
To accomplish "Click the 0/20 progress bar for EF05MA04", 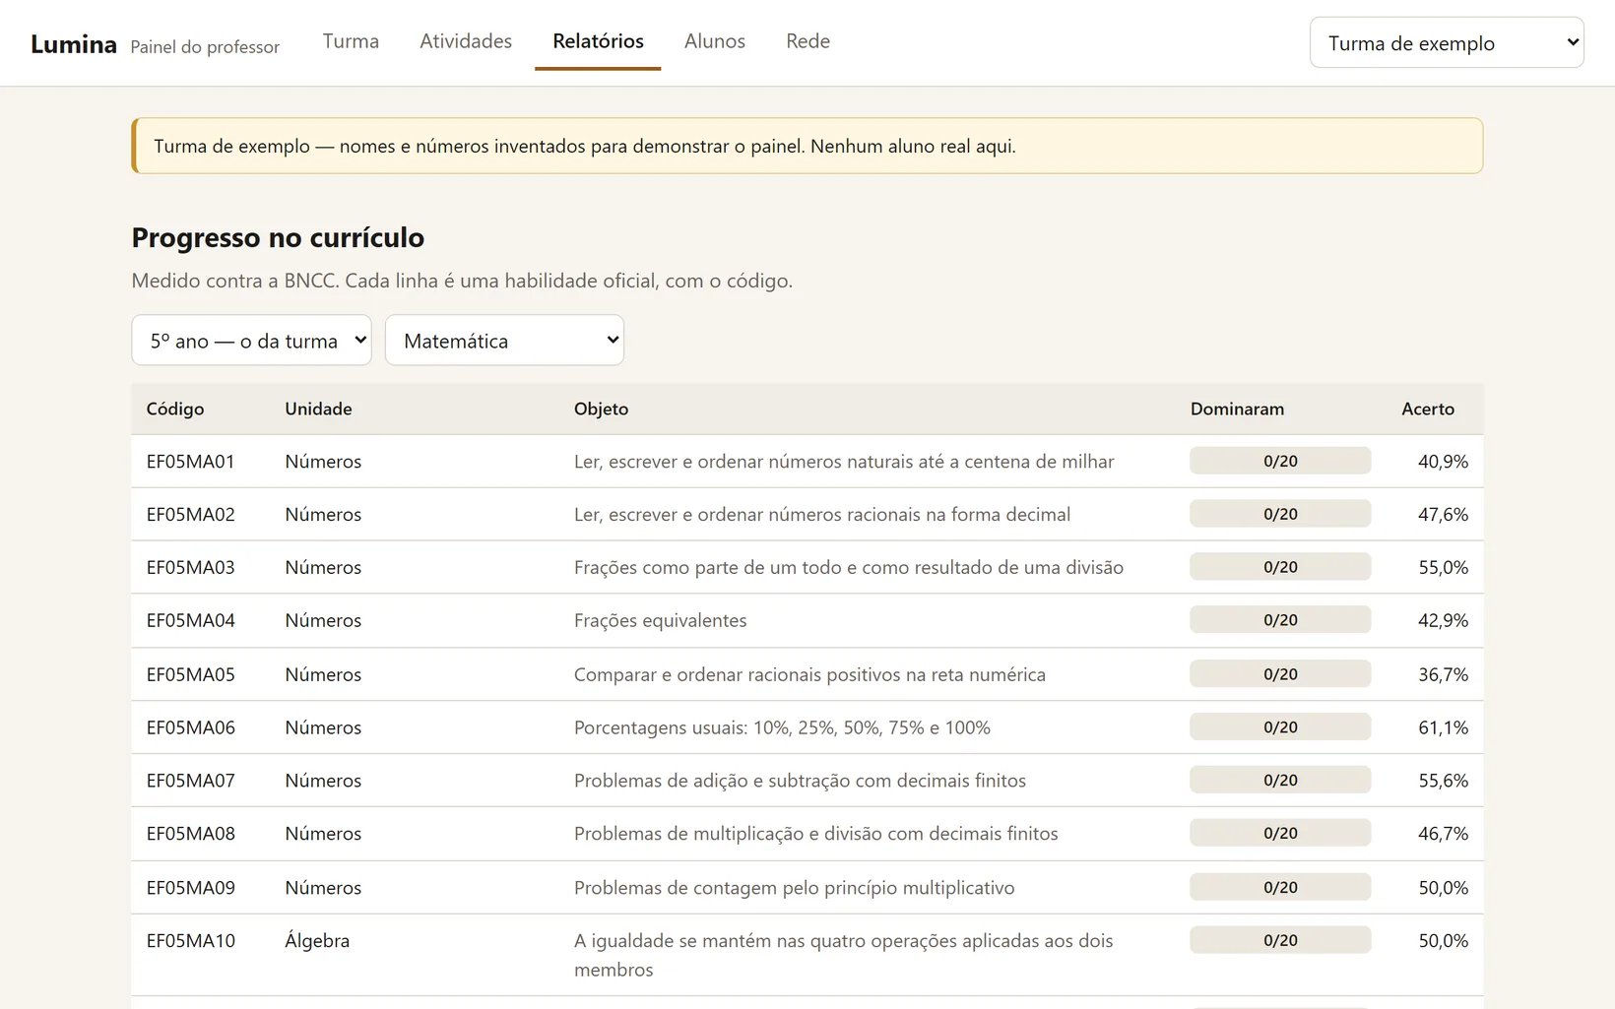I will [x=1280, y=620].
